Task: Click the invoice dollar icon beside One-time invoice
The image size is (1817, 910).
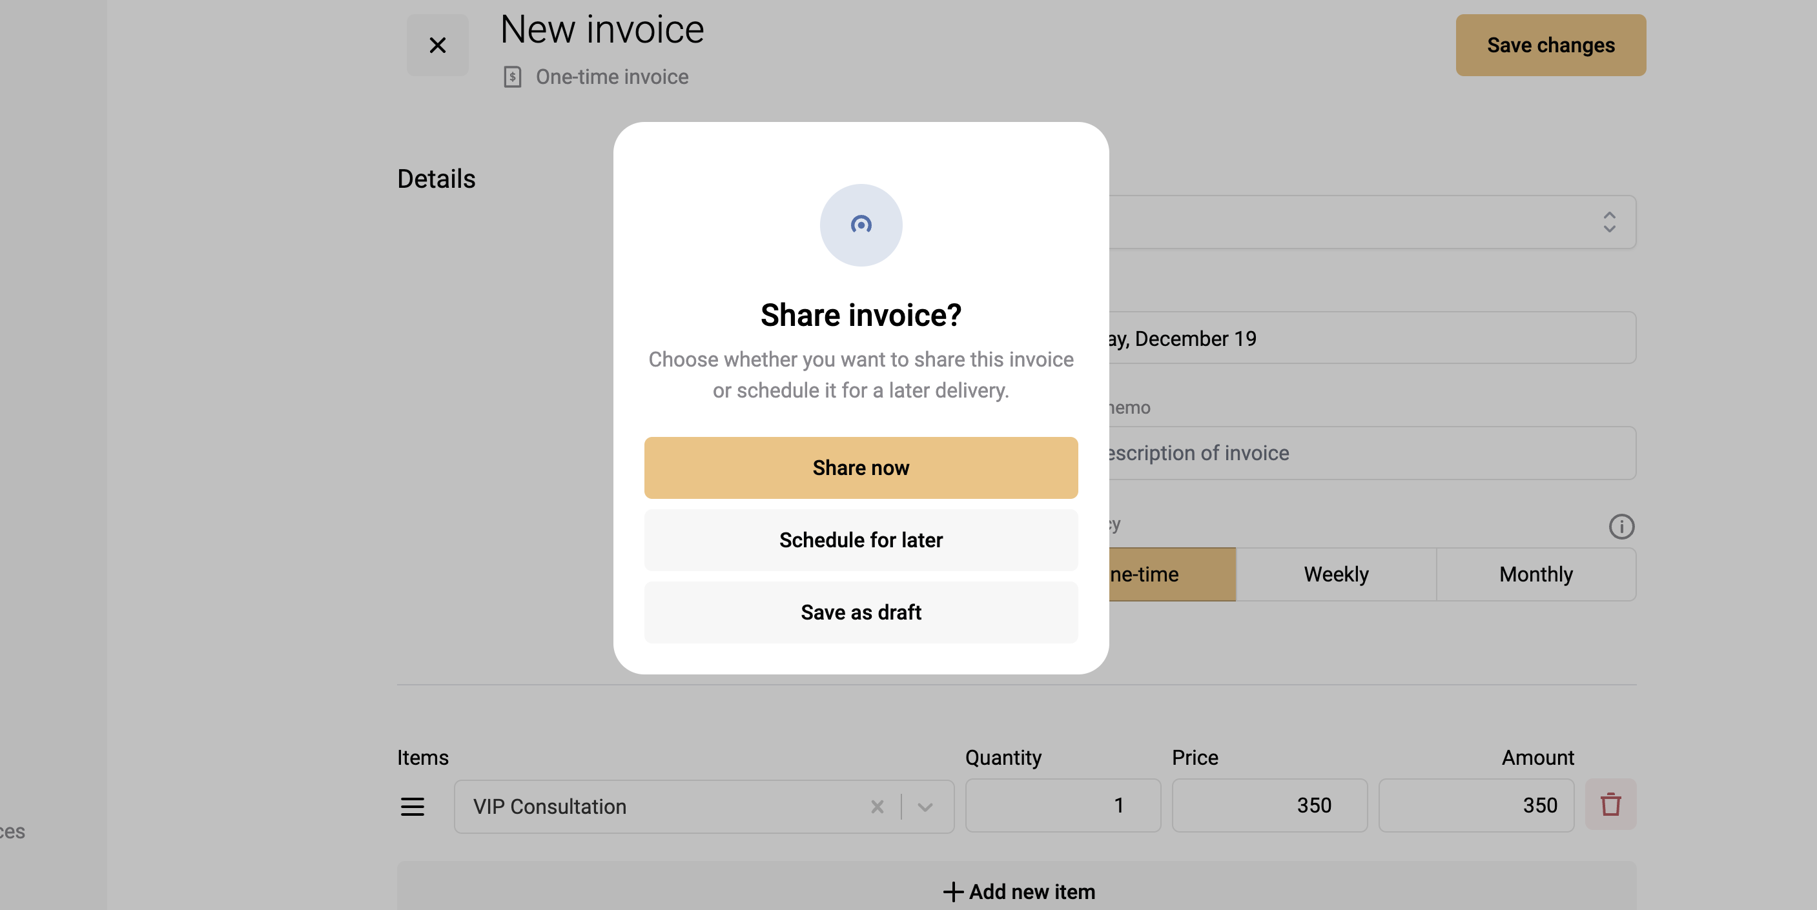Action: (x=513, y=76)
